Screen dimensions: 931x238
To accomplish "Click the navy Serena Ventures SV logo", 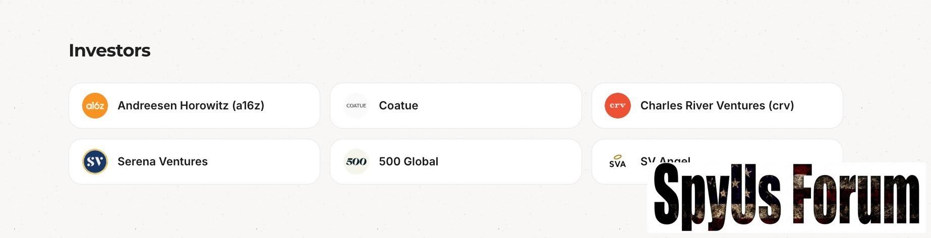I will coord(95,162).
